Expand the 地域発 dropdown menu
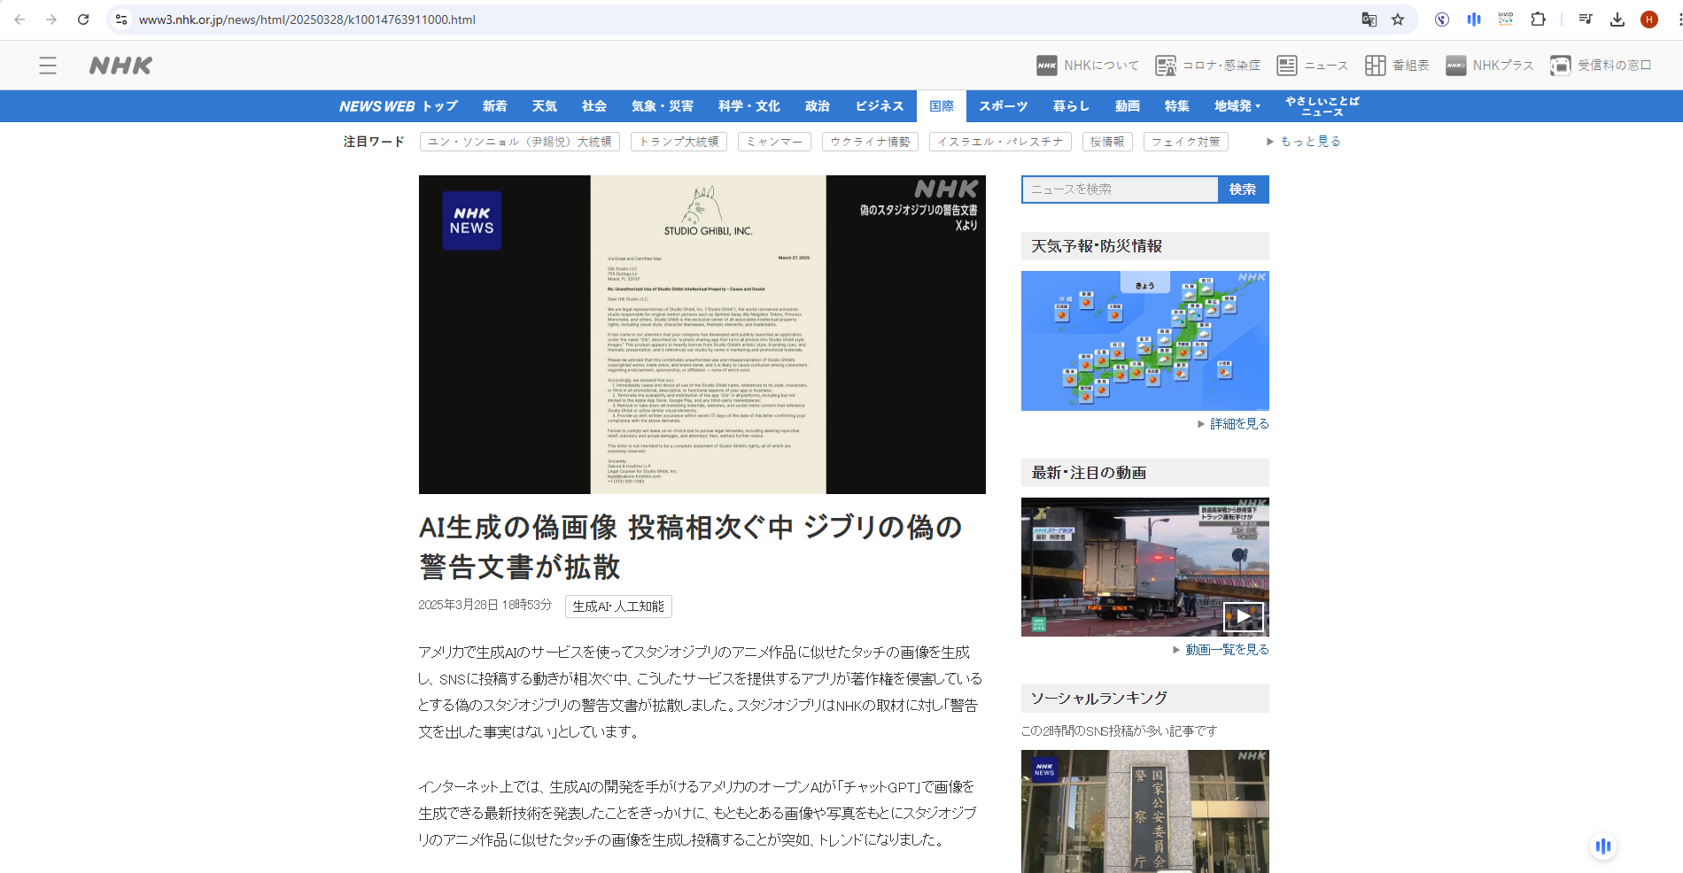Screen dimensions: 1683x873 (x=1237, y=106)
